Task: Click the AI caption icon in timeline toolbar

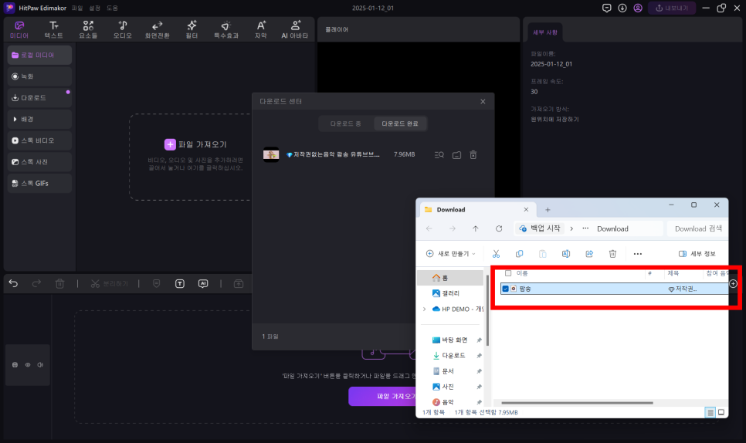Action: 203,284
